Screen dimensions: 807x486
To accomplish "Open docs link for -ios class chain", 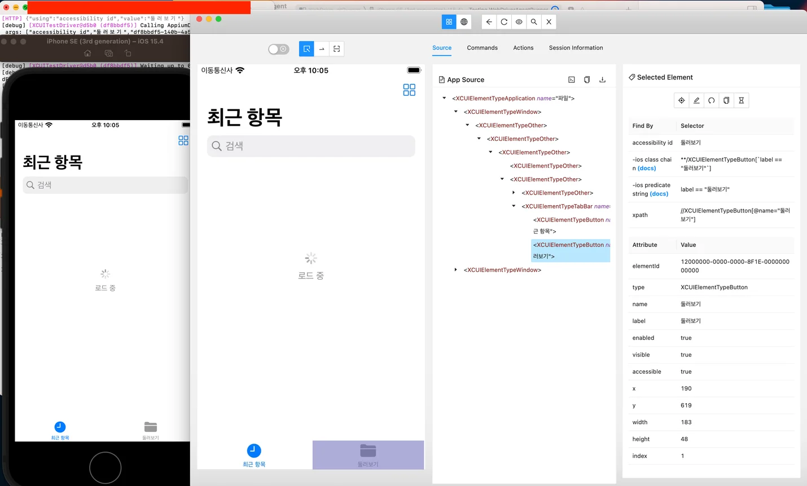I will pos(647,168).
